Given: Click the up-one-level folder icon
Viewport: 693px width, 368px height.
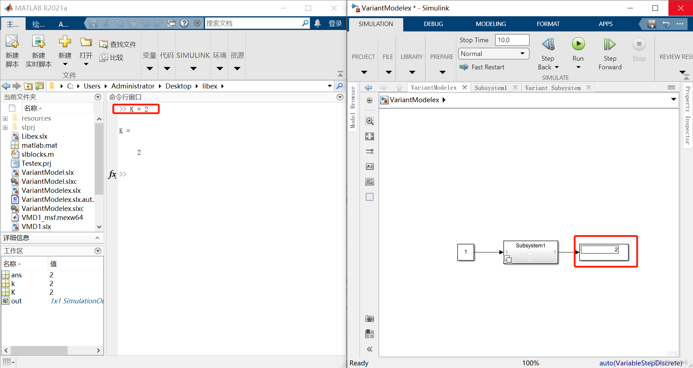Looking at the screenshot, I should tap(28, 86).
